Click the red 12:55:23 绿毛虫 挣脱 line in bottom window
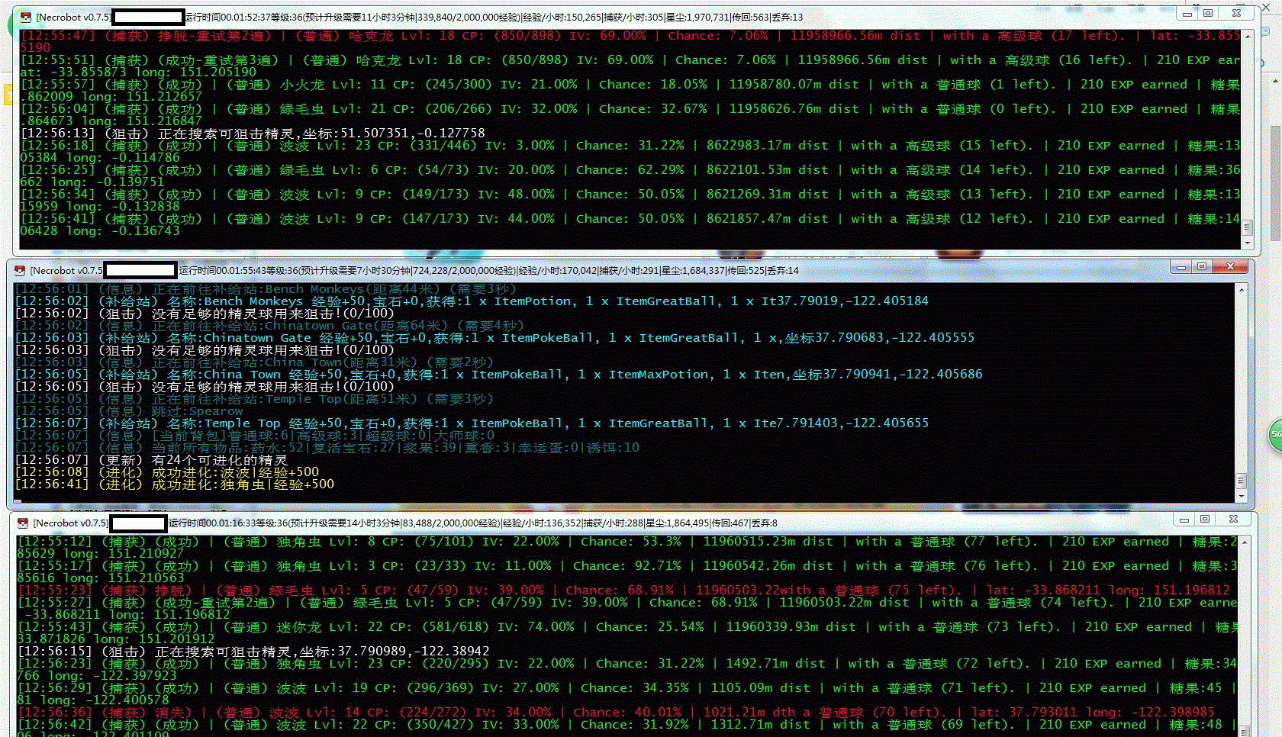This screenshot has width=1282, height=737. click(623, 590)
